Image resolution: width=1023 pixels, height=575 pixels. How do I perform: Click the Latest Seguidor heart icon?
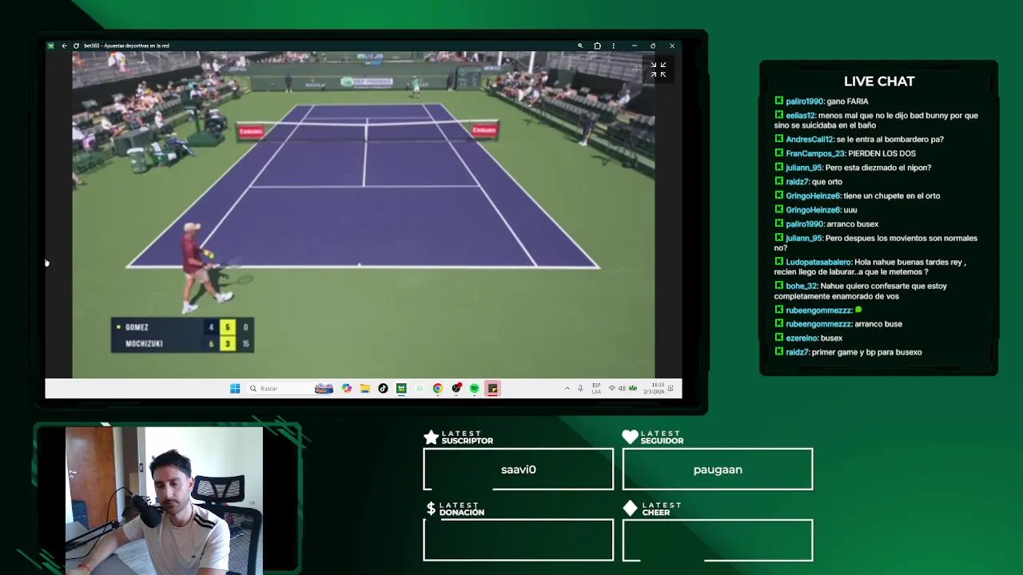[x=630, y=437]
